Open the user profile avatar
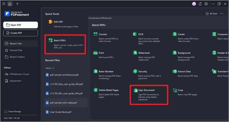The image size is (229, 122). (x=194, y=4)
